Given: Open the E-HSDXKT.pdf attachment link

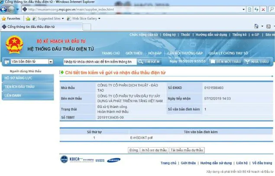Looking at the screenshot, I should pos(140,137).
